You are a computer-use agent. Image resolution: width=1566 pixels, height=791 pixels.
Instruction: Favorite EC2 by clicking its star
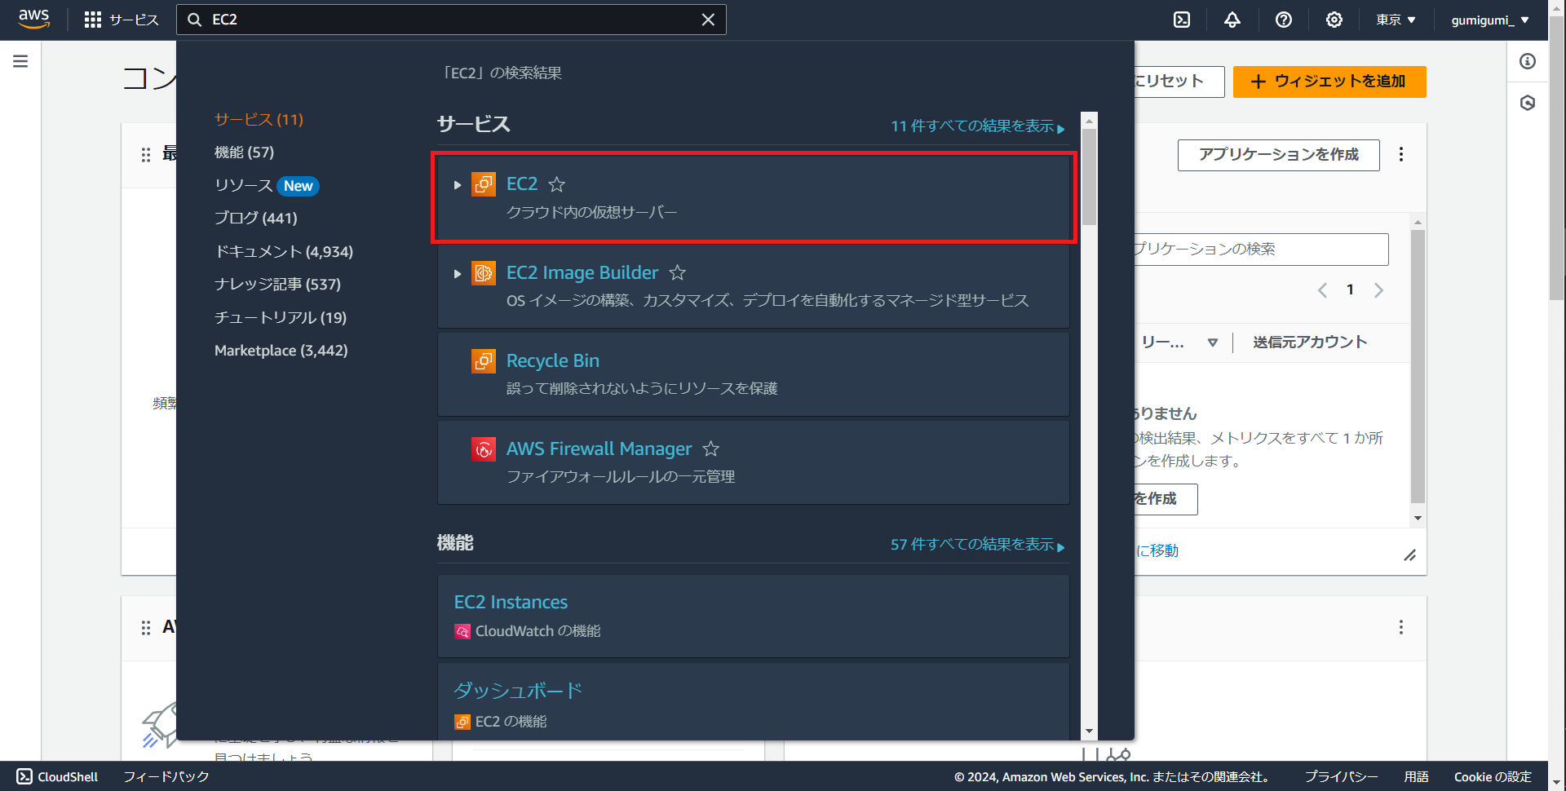point(557,185)
